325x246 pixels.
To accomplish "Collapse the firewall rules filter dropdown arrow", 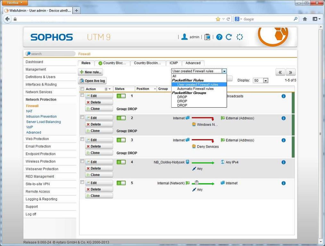I will coord(224,71).
